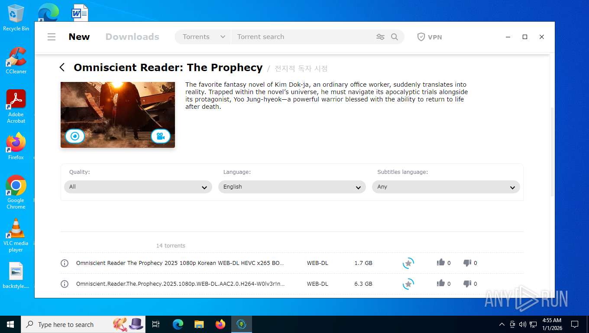The image size is (589, 333).
Task: Open the Subtitles language dropdown
Action: point(446,187)
